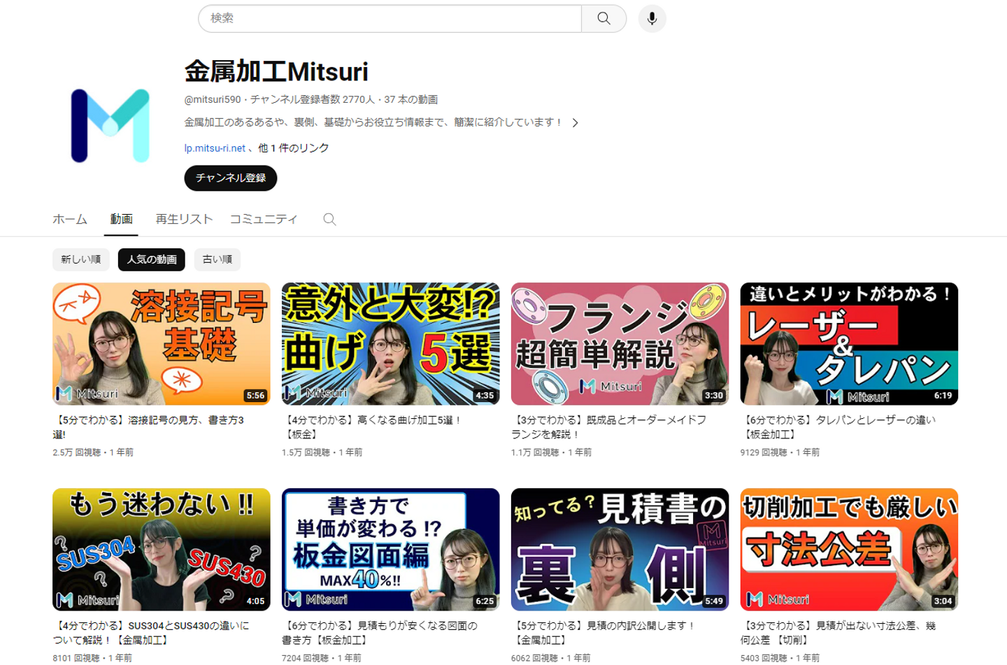
Task: Click the 6062 回視聴 view count
Action: click(535, 658)
